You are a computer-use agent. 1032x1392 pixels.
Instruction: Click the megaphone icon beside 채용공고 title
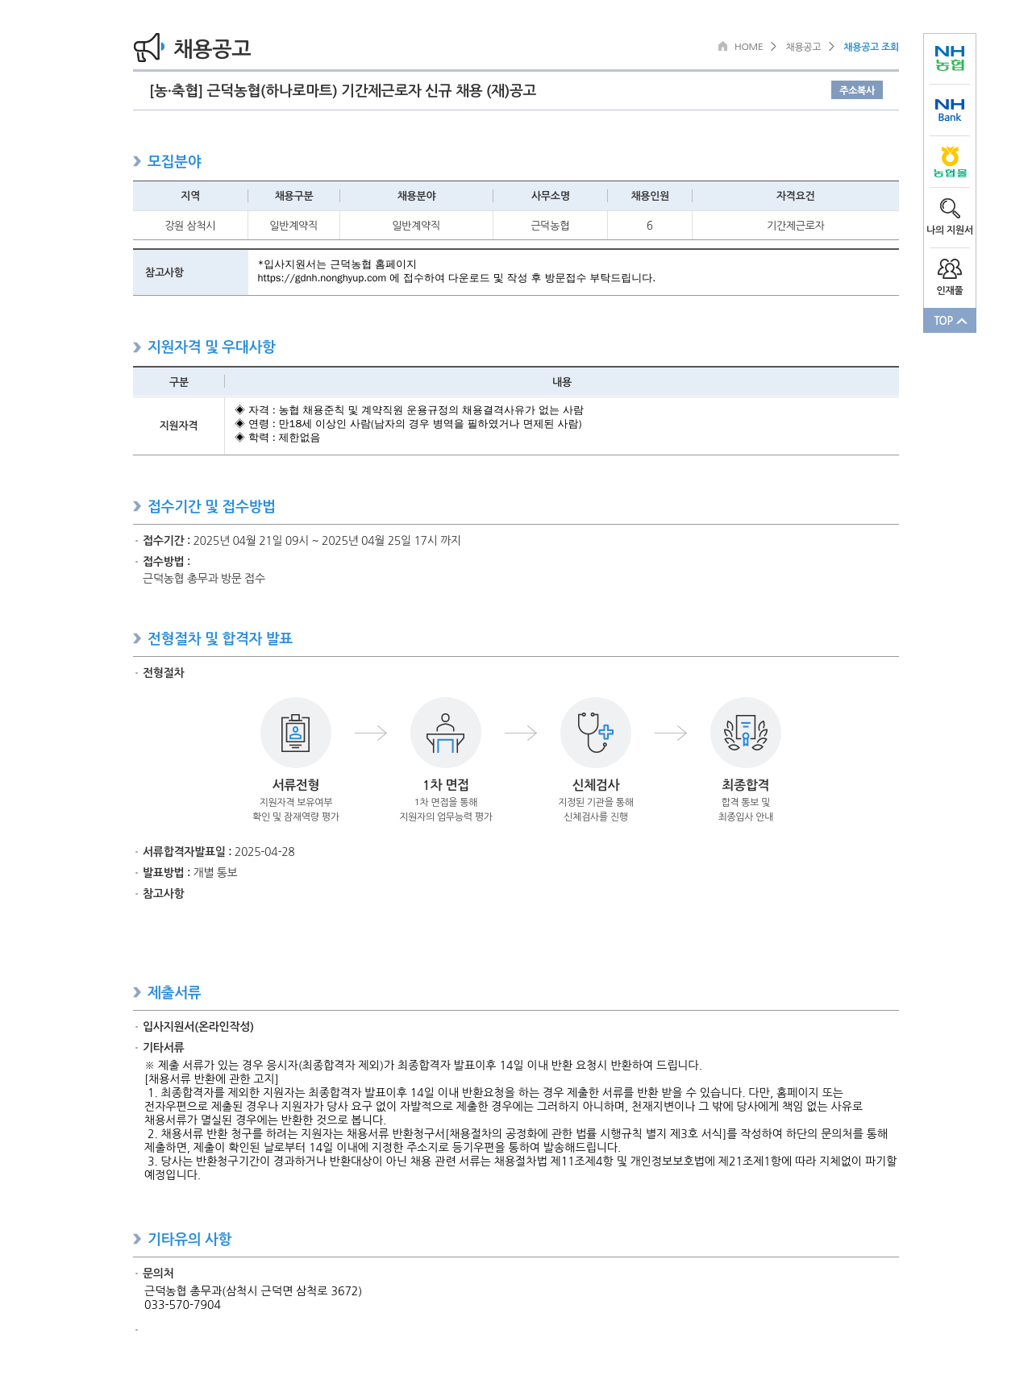(149, 48)
